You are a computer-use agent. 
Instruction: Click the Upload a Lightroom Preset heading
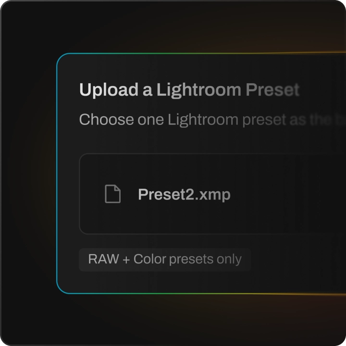[x=189, y=90]
